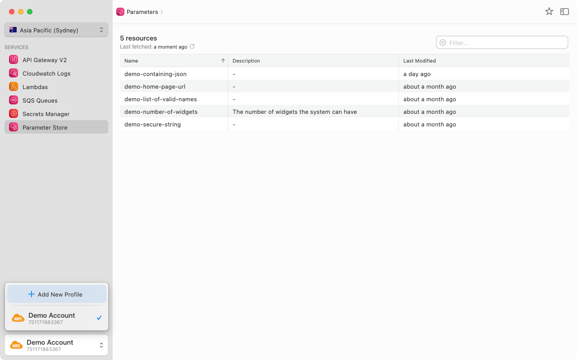The height and width of the screenshot is (360, 577).
Task: Click the Name column sort arrow
Action: 223,61
